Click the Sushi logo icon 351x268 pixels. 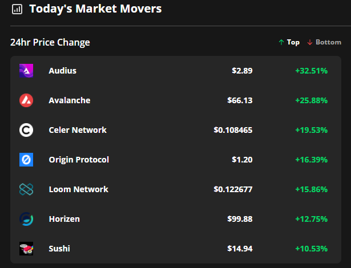click(x=26, y=249)
